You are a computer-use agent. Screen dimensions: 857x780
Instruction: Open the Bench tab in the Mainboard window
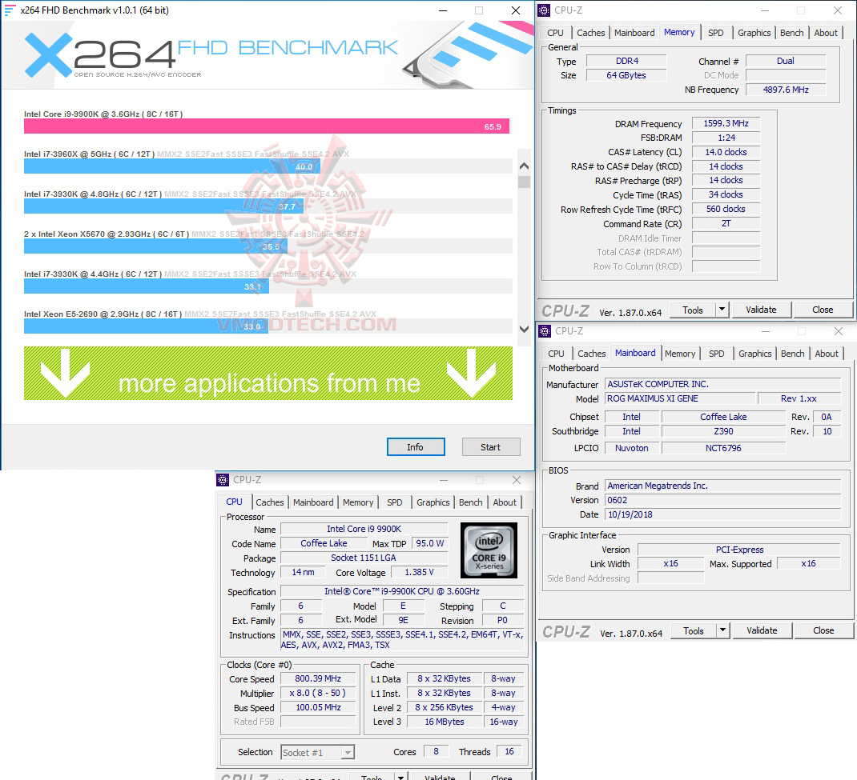(x=792, y=353)
